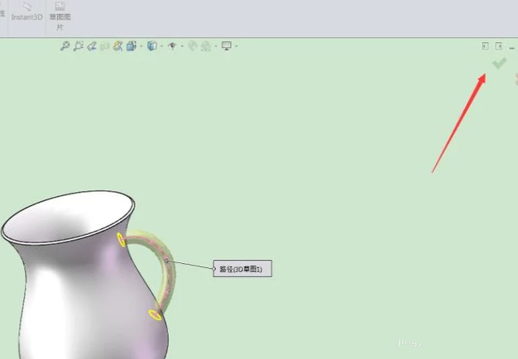Select the 路径(3D草图1) callout label

point(242,269)
